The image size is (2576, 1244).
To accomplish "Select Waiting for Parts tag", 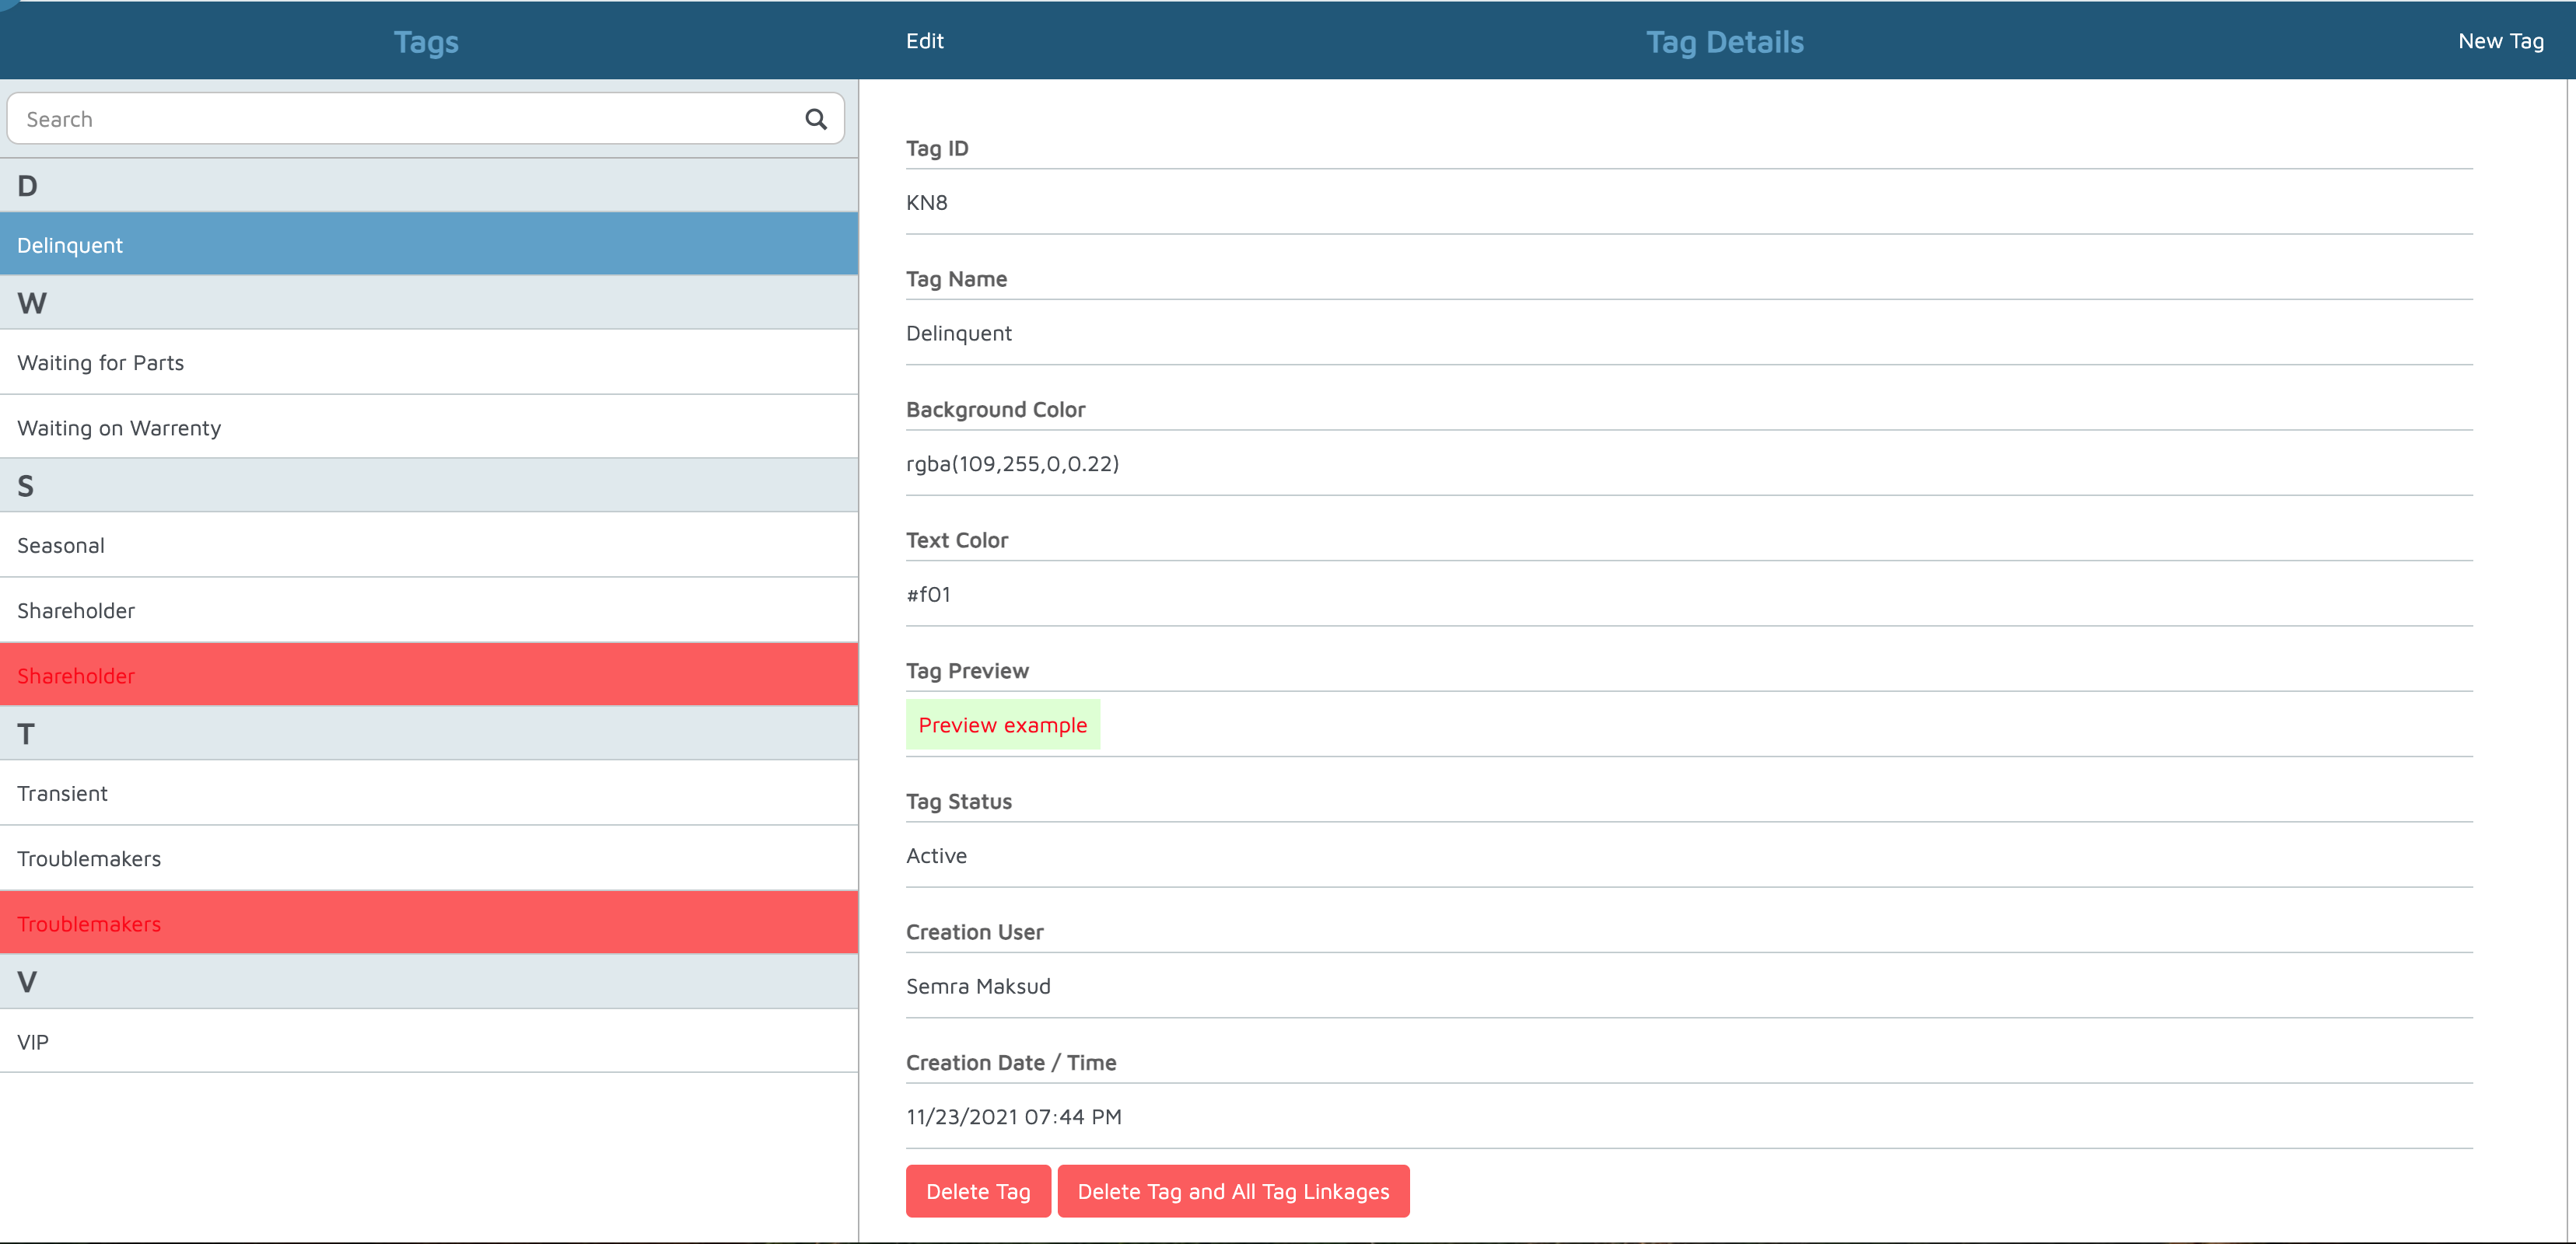I will tap(428, 362).
